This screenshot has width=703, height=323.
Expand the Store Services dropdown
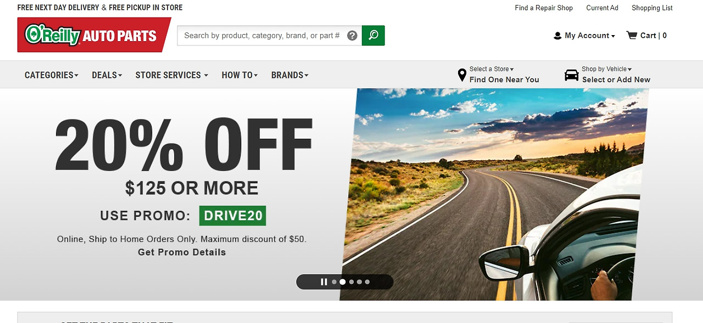(x=172, y=75)
